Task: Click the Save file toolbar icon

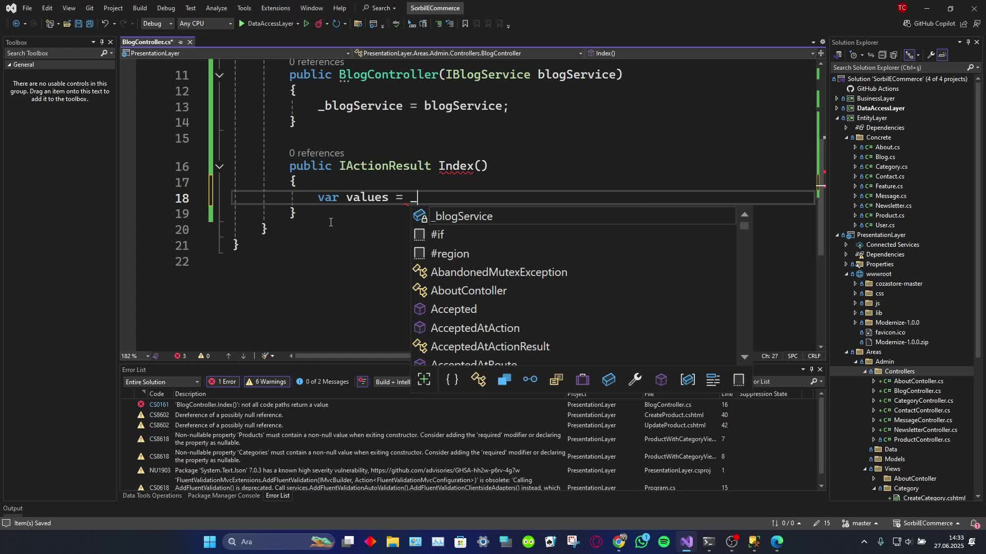Action: click(78, 24)
